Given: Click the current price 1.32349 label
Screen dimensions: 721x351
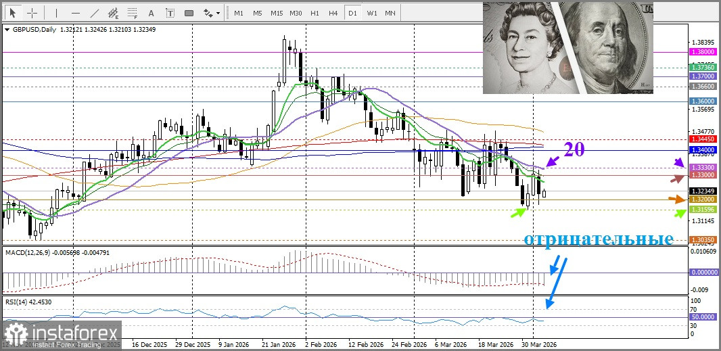Looking at the screenshot, I should [703, 191].
